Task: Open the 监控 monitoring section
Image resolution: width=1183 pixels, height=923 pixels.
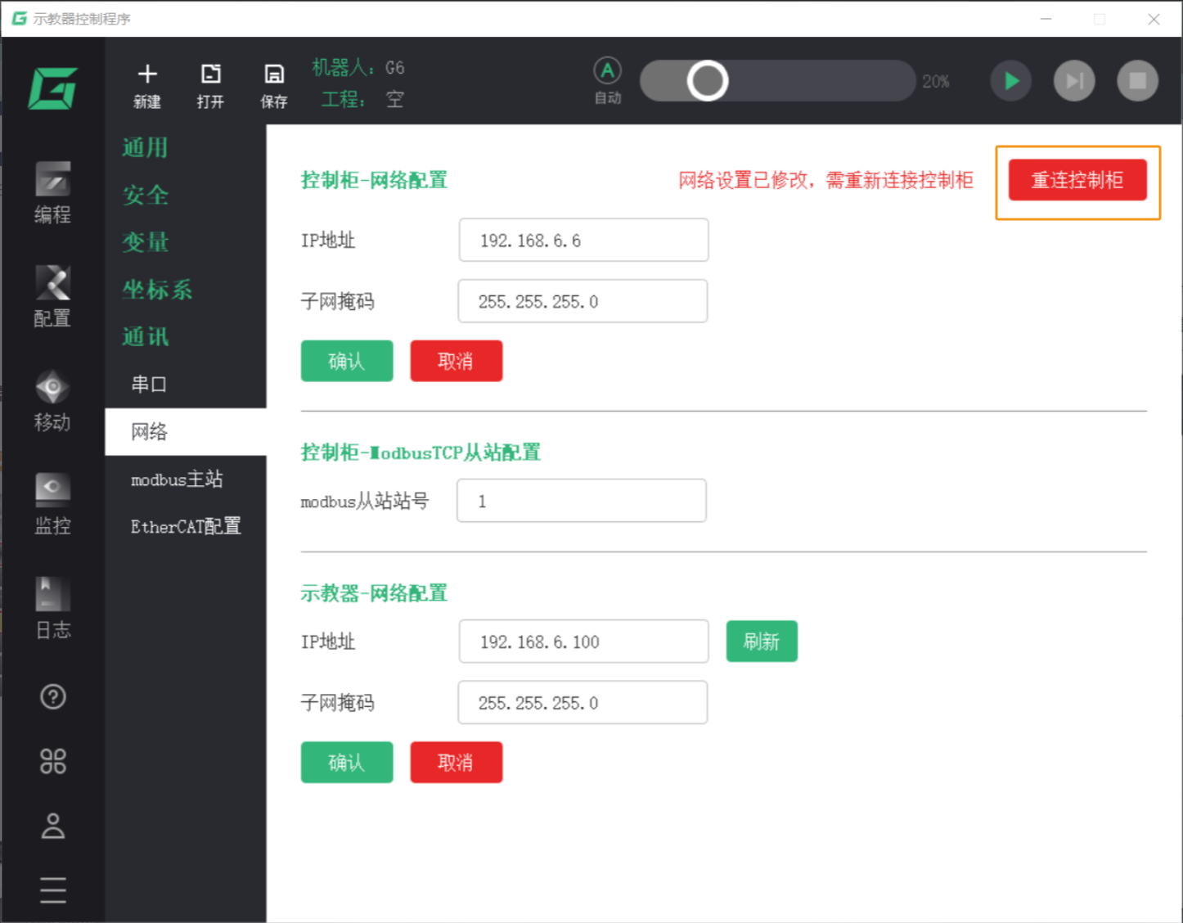Action: pos(52,505)
